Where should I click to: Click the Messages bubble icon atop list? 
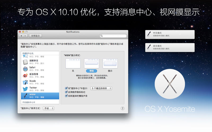click(x=25, y=56)
